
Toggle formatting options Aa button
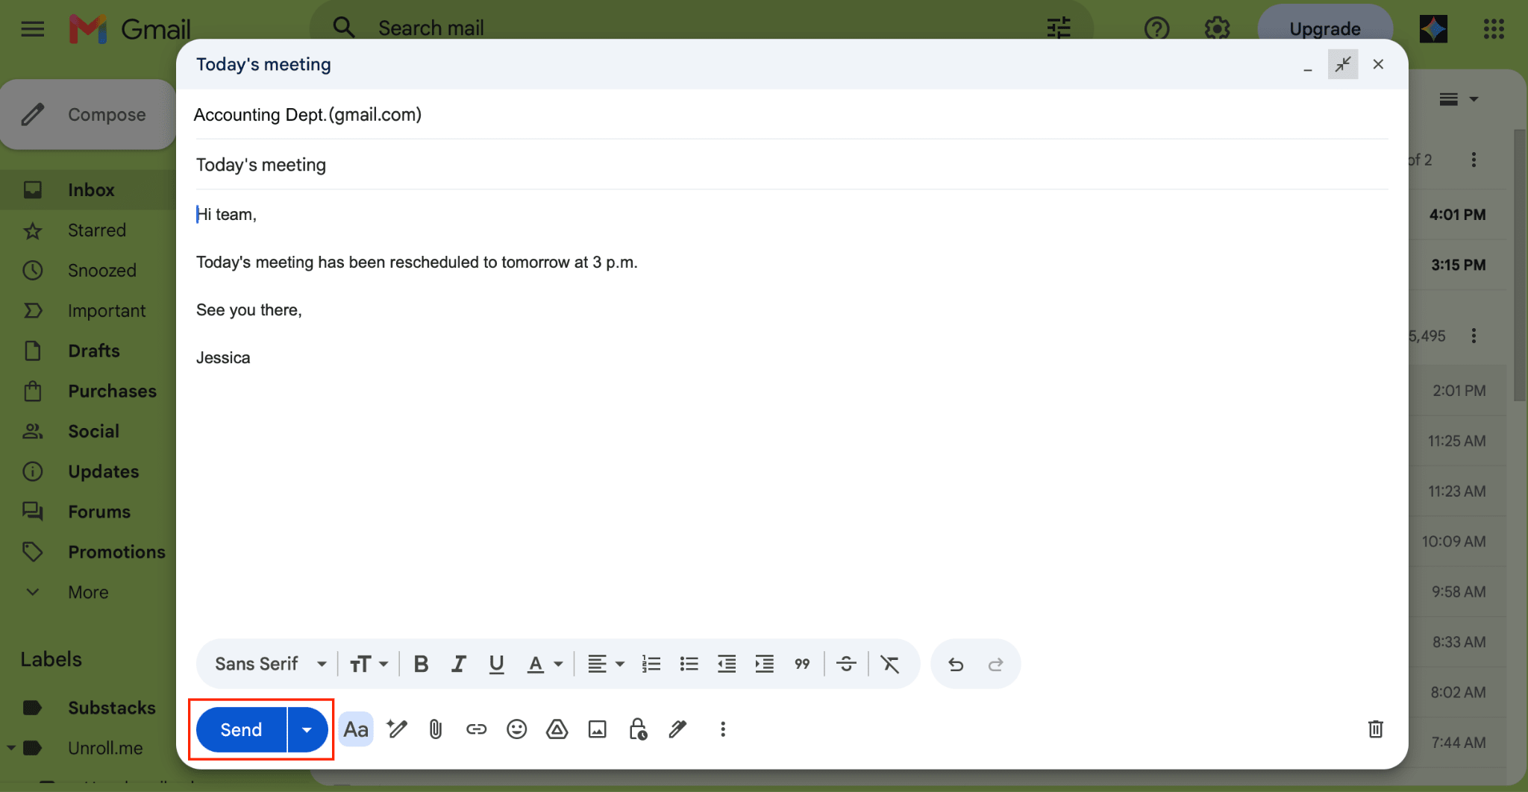click(x=356, y=729)
